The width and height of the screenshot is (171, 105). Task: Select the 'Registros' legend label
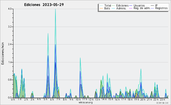(161, 8)
